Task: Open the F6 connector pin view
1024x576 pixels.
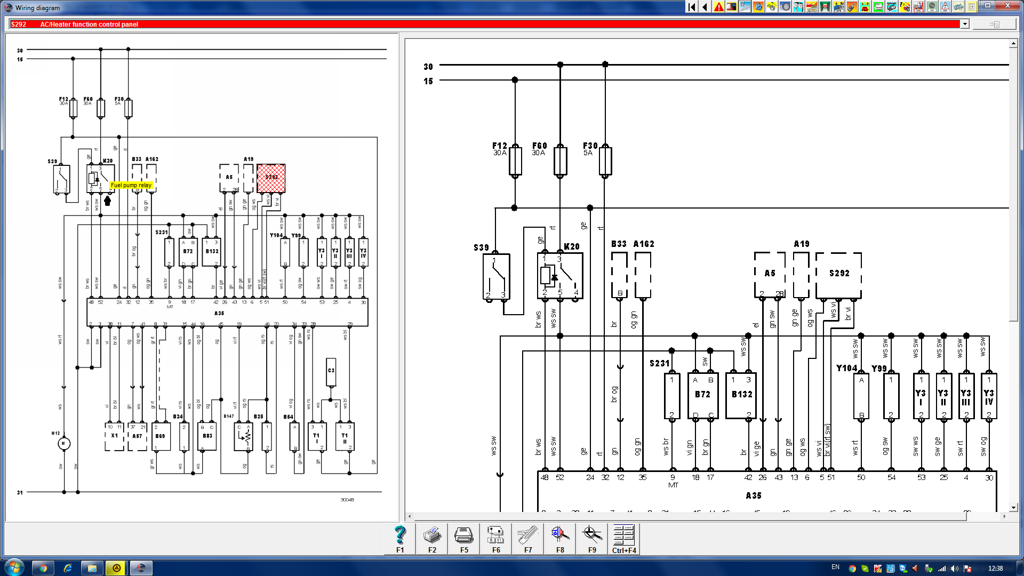Action: (x=496, y=539)
